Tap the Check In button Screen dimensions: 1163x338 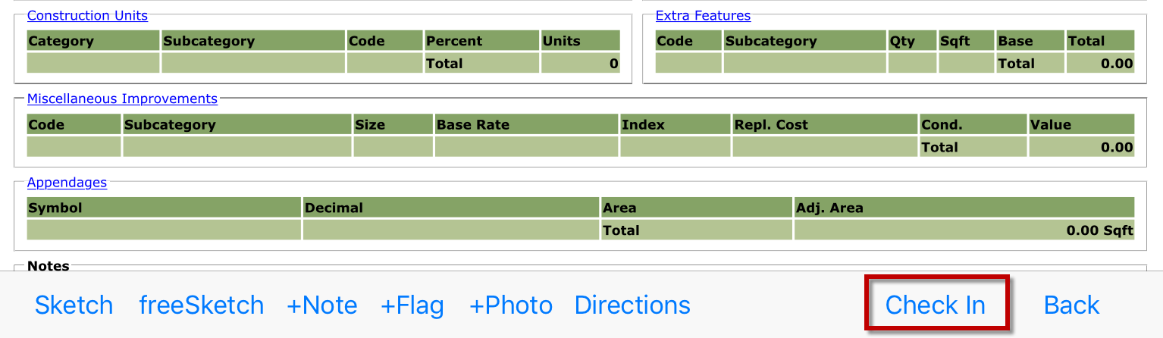(x=936, y=305)
